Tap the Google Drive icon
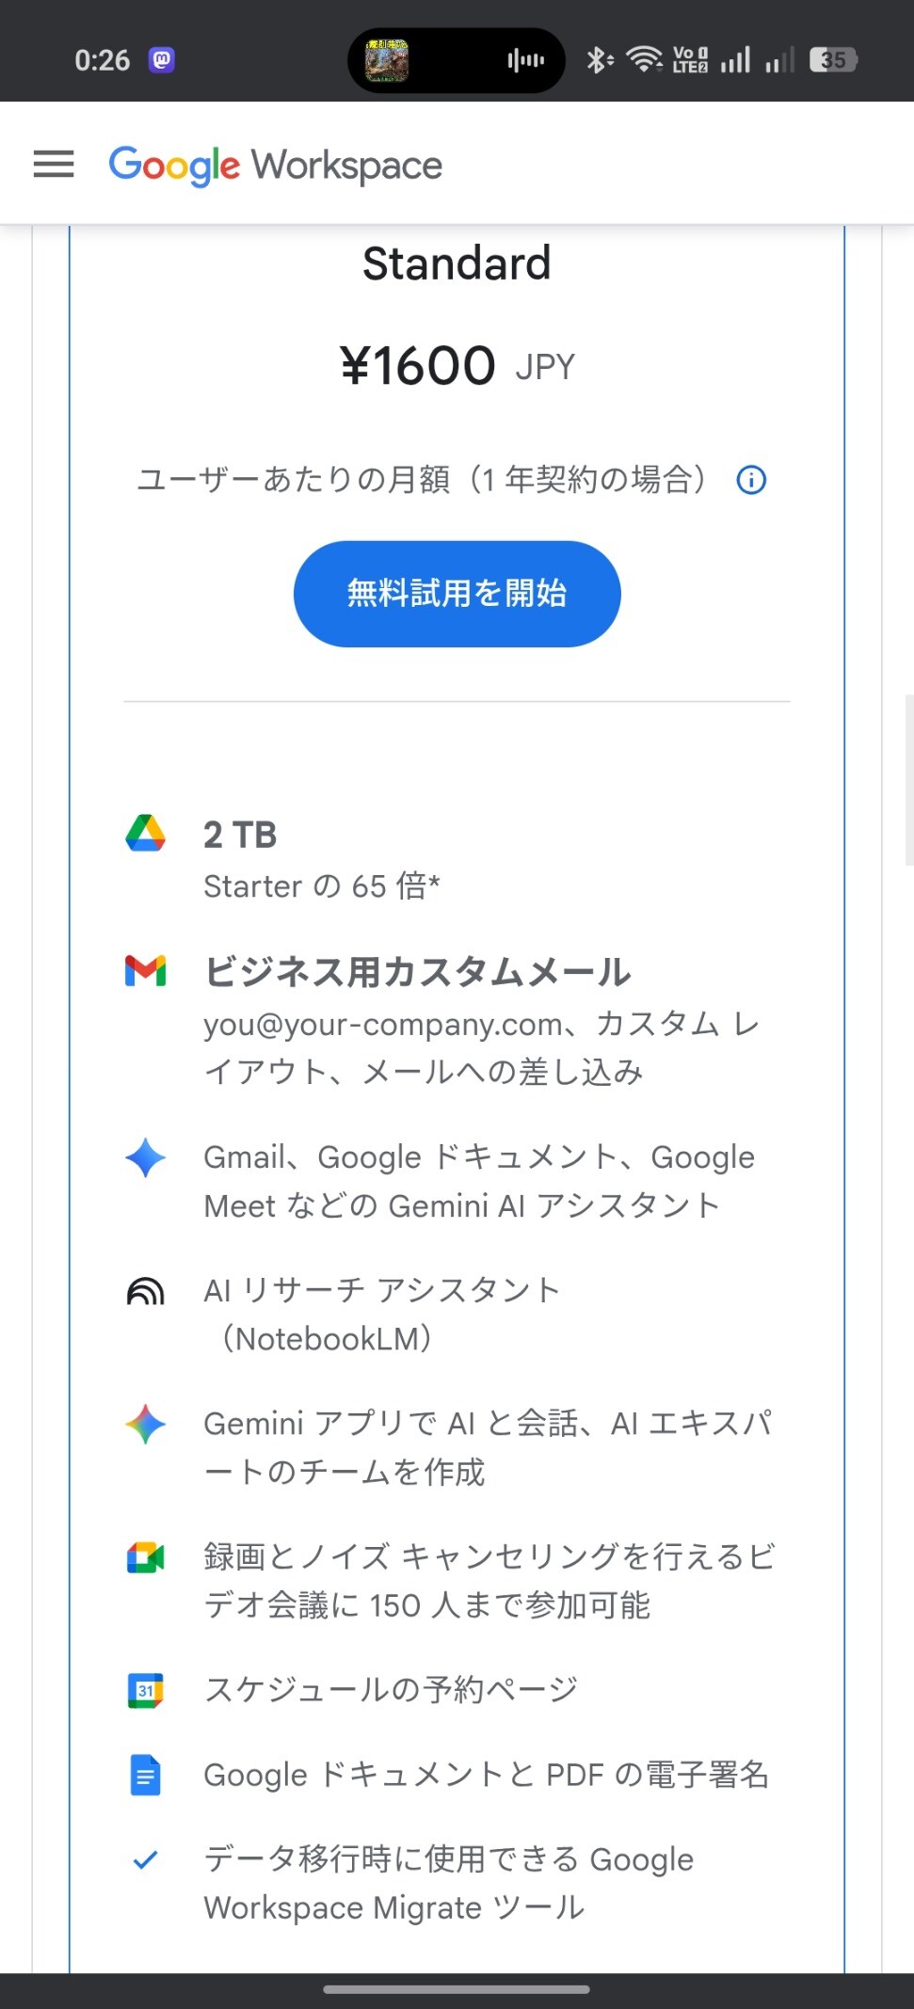Image resolution: width=914 pixels, height=2009 pixels. coord(146,834)
